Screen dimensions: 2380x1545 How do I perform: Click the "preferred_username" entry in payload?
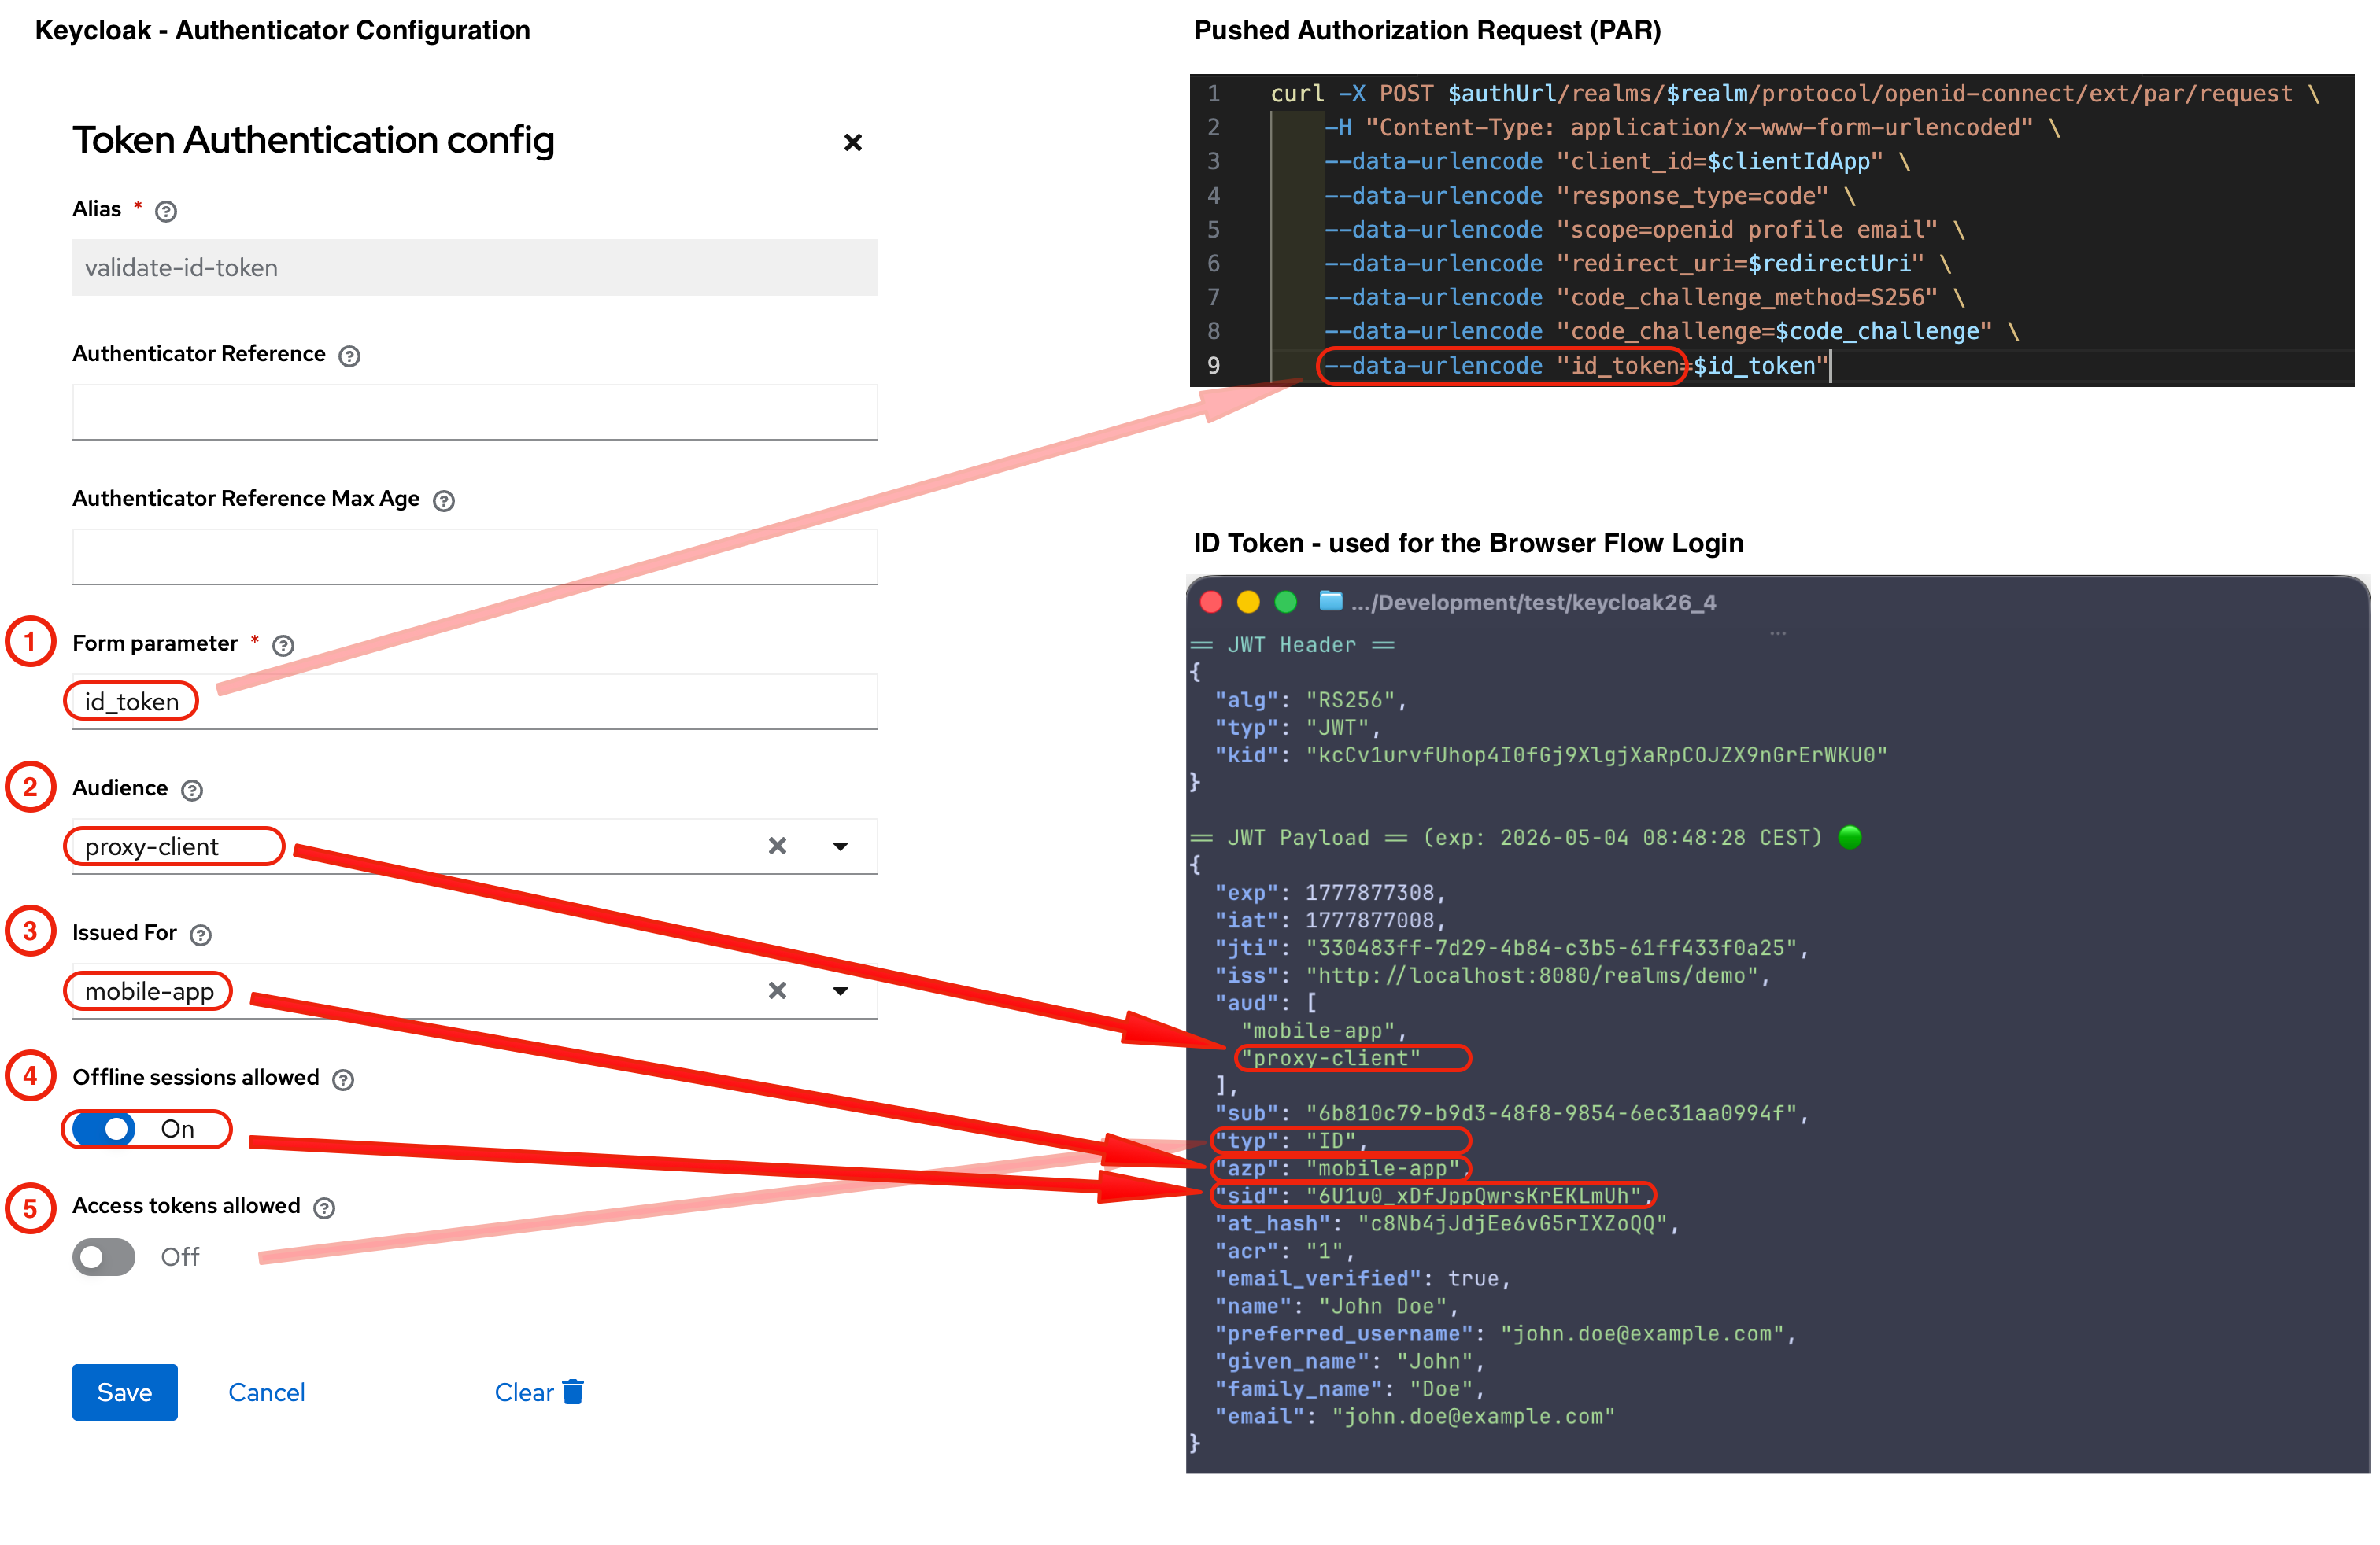(x=1505, y=1334)
